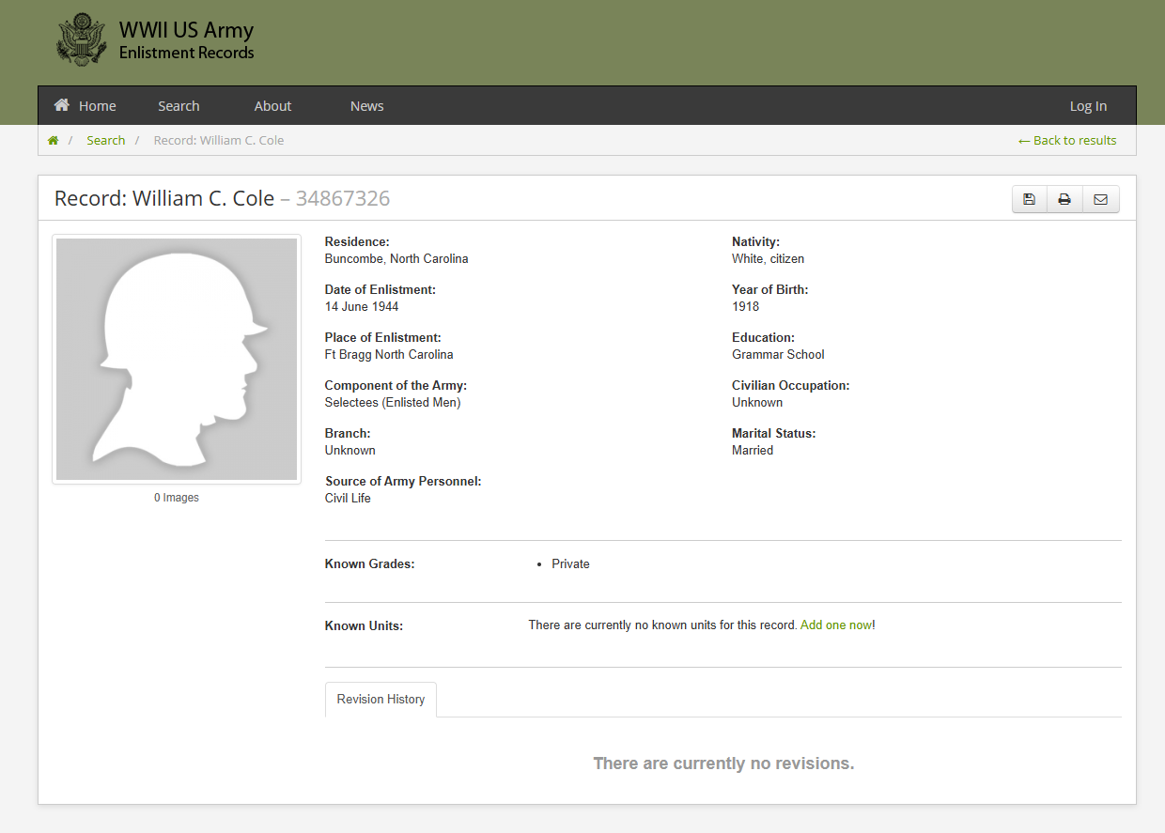Click the Add one now link
This screenshot has height=833, width=1165.
click(x=835, y=625)
